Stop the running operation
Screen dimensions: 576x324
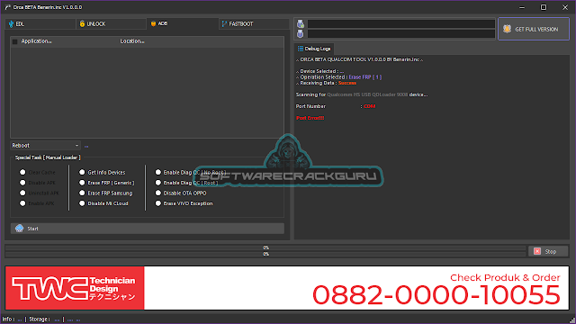tap(548, 251)
